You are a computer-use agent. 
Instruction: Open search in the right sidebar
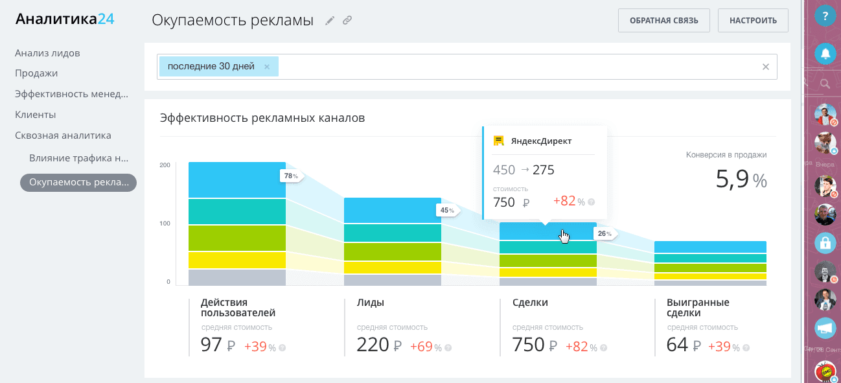825,84
